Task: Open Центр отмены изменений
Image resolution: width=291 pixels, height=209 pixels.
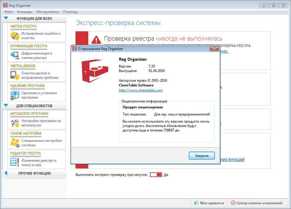Action: pyautogui.click(x=257, y=203)
